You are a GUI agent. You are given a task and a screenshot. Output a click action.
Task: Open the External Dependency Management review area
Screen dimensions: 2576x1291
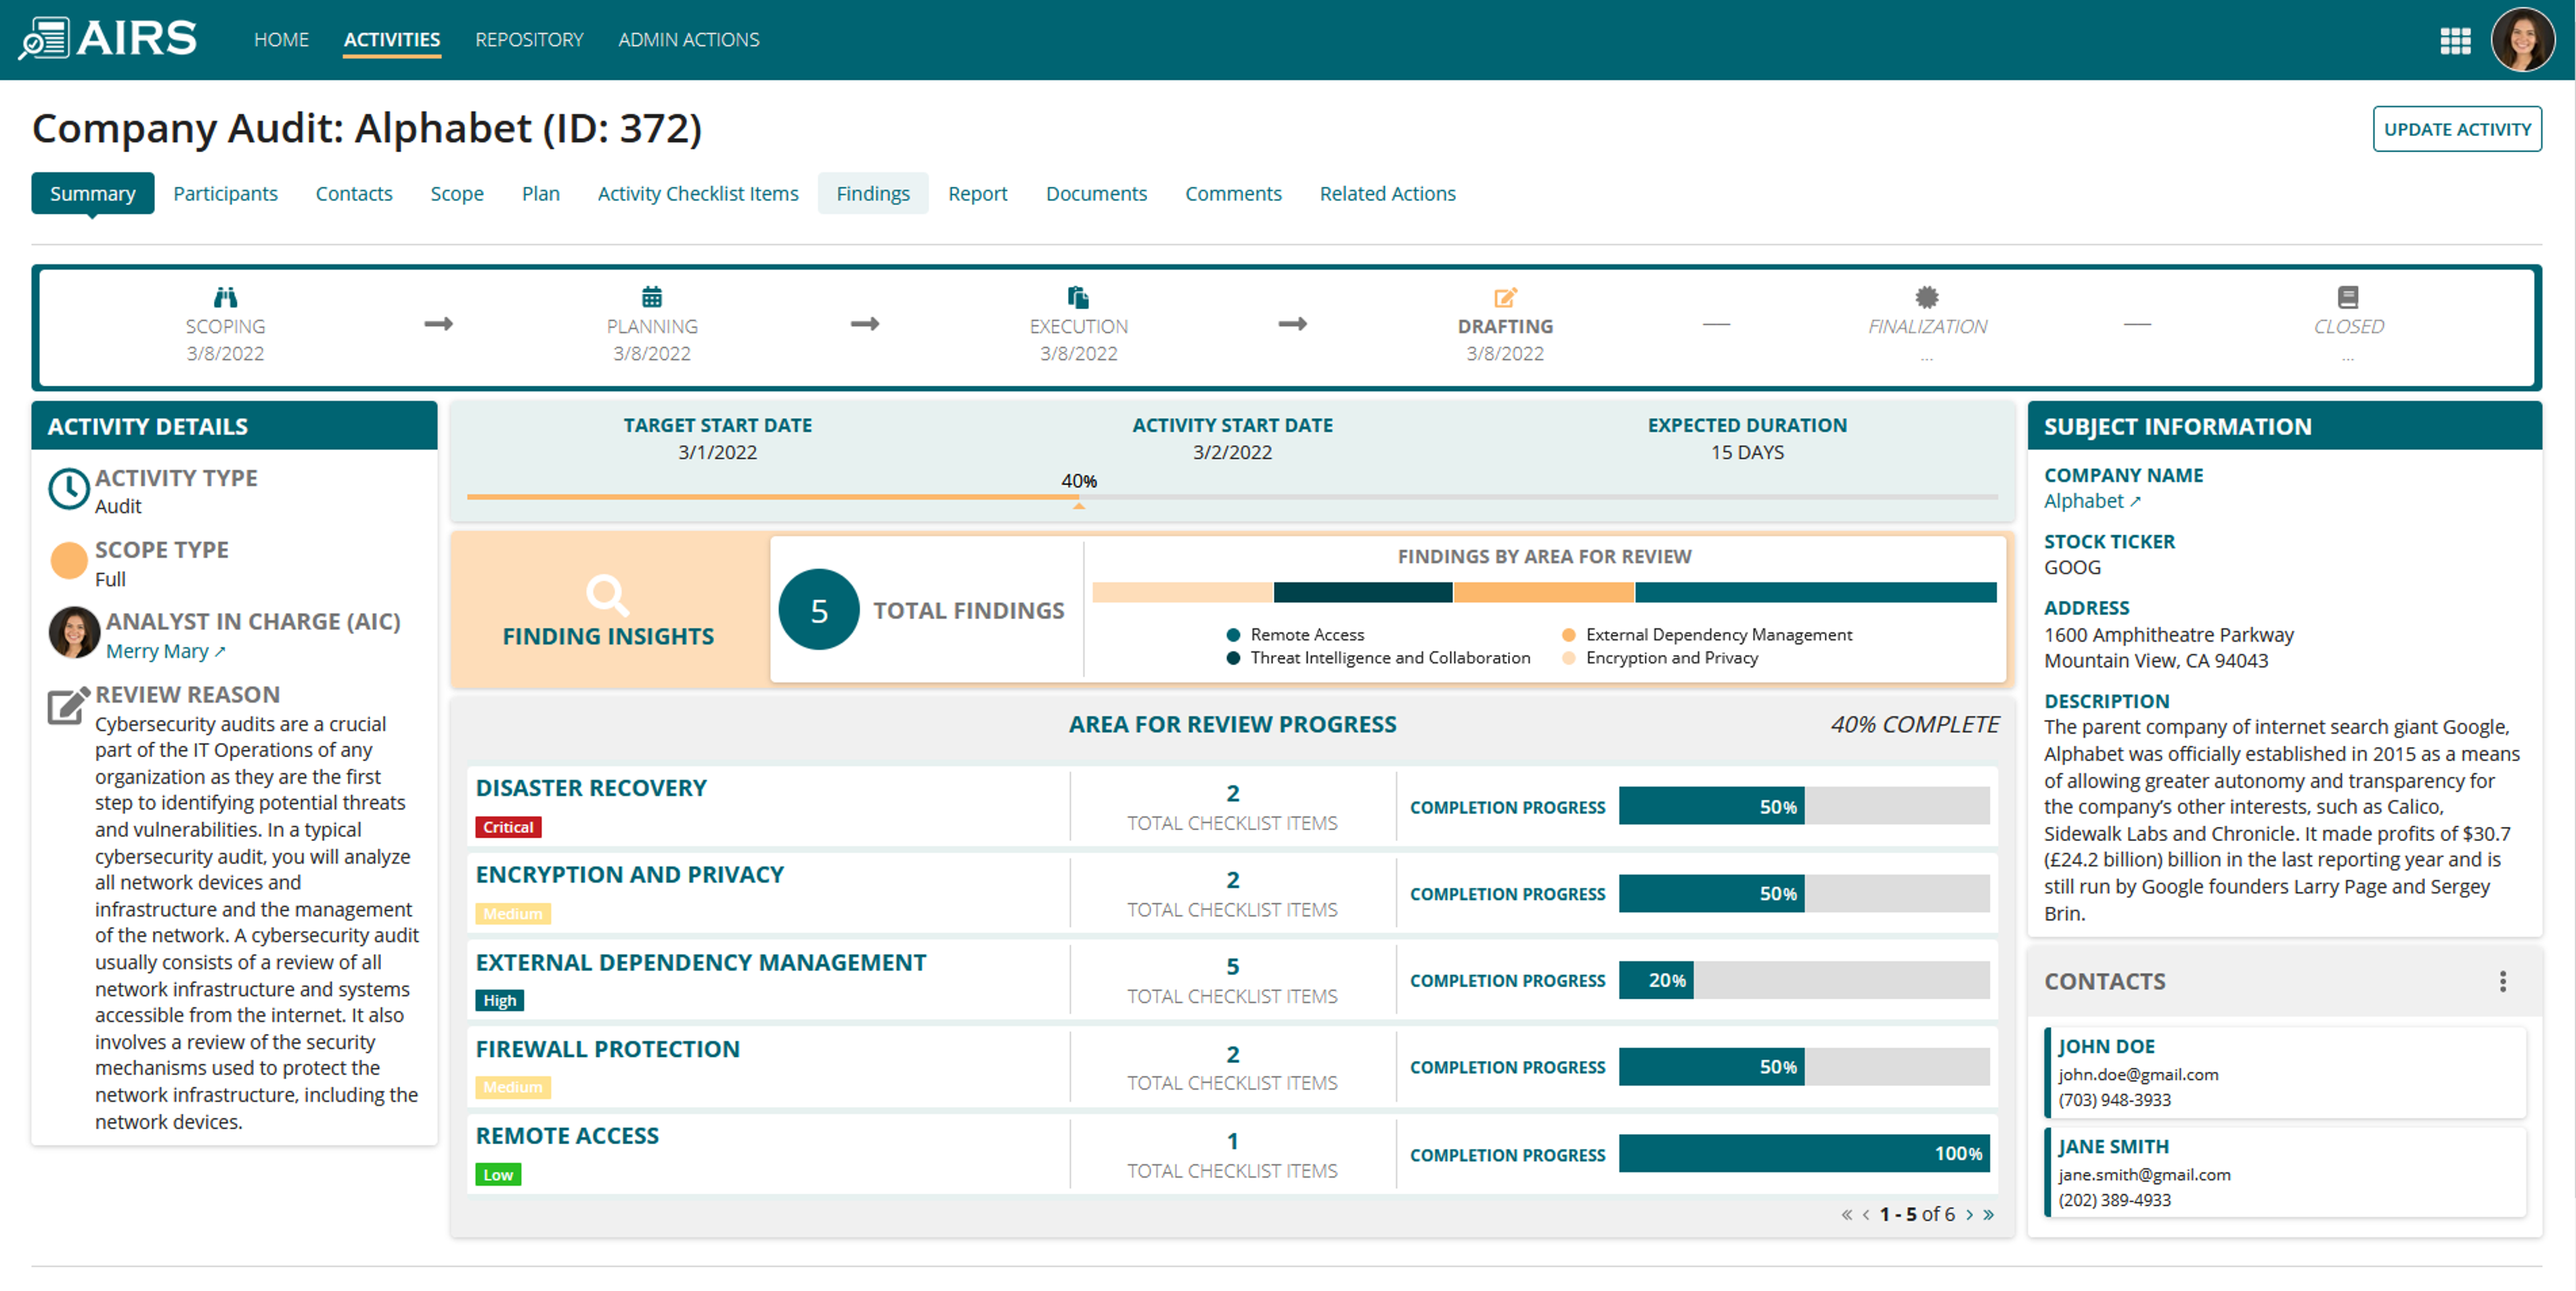[701, 963]
